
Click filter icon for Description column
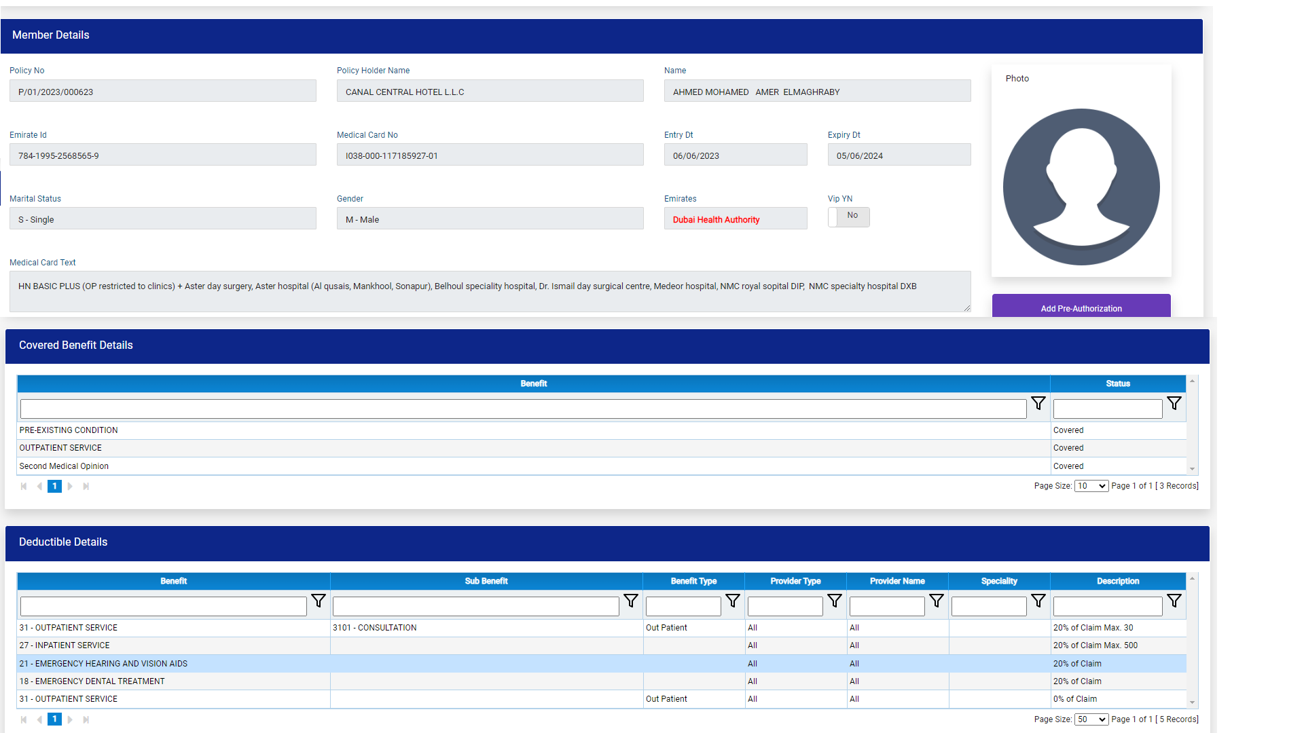1174,601
